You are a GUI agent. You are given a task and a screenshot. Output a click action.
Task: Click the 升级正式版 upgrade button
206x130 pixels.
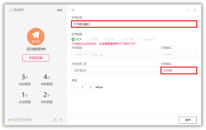(x=36, y=58)
